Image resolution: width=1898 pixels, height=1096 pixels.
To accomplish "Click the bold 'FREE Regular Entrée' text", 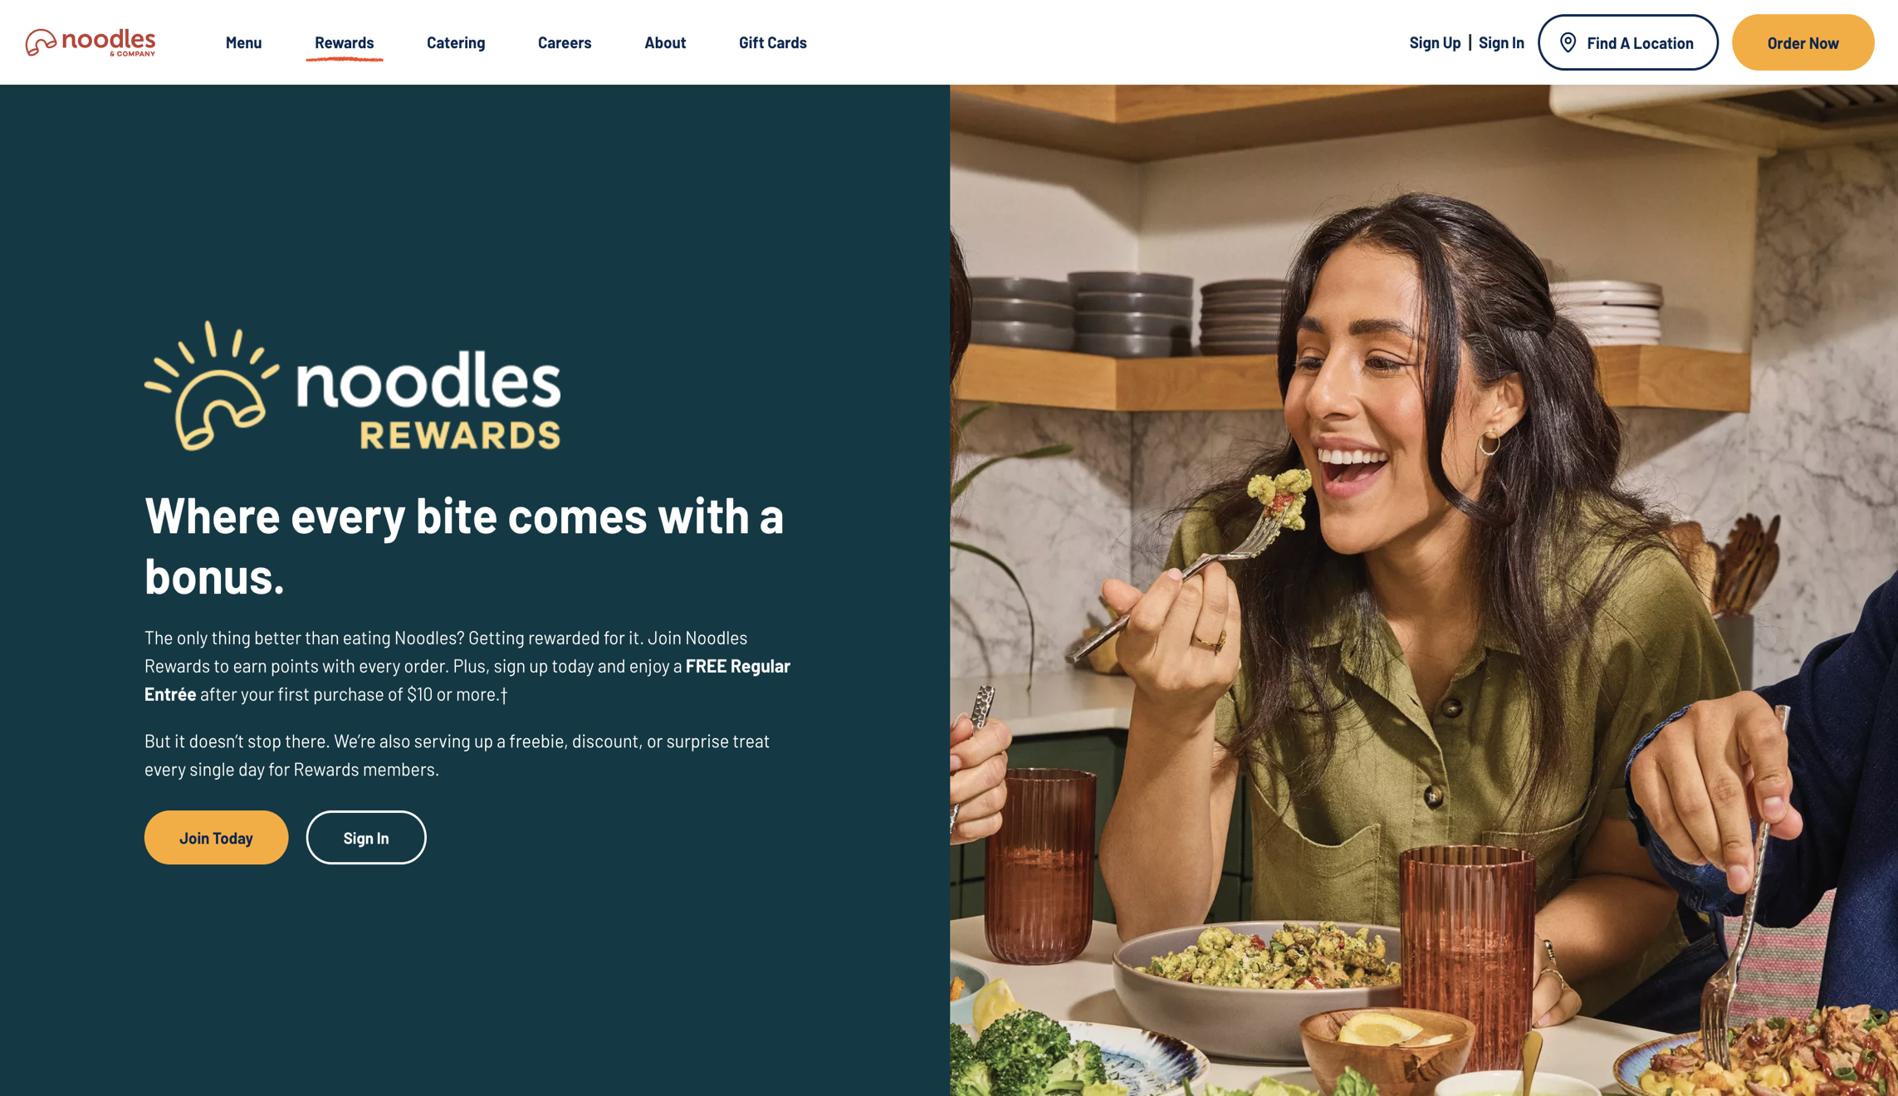I will coord(467,680).
